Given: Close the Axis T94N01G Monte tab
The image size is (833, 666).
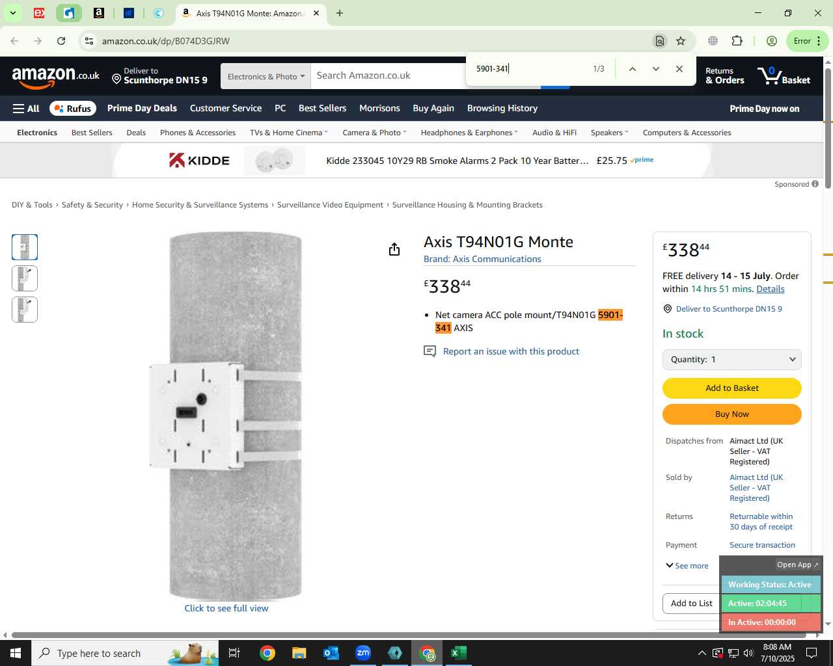Looking at the screenshot, I should coord(317,13).
